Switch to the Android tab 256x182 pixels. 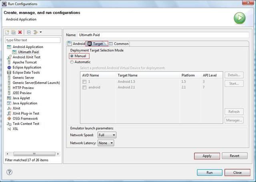coord(76,44)
